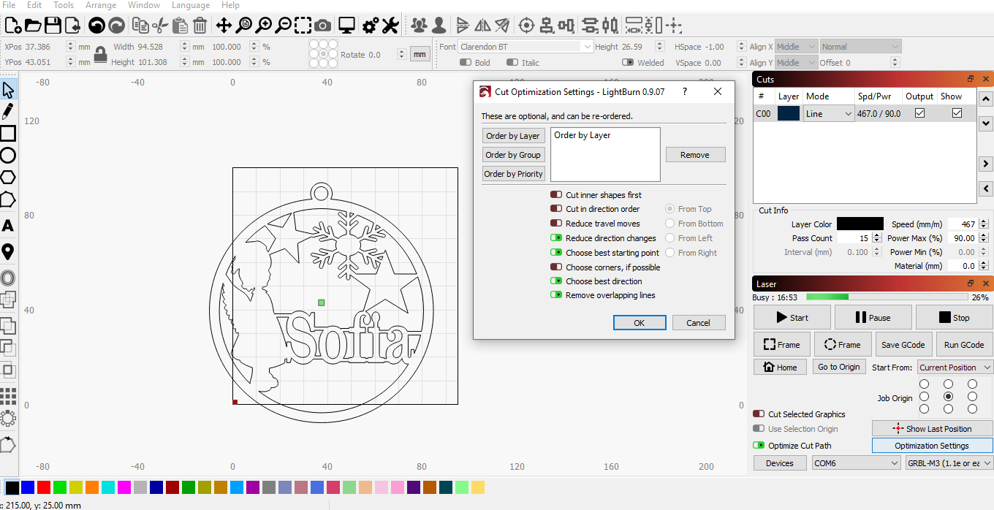The height and width of the screenshot is (510, 994).
Task: Select the Edit Text tool
Action: [x=8, y=226]
